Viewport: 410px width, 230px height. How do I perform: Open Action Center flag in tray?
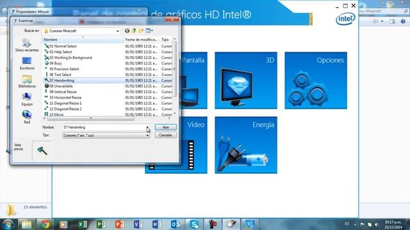363,224
